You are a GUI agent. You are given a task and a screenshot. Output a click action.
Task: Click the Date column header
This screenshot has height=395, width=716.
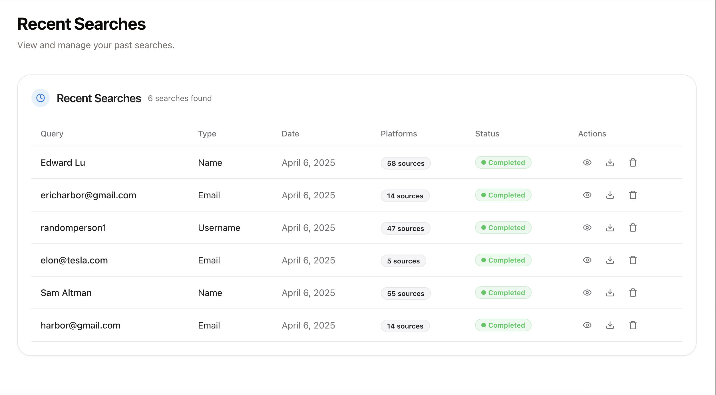[x=290, y=134]
